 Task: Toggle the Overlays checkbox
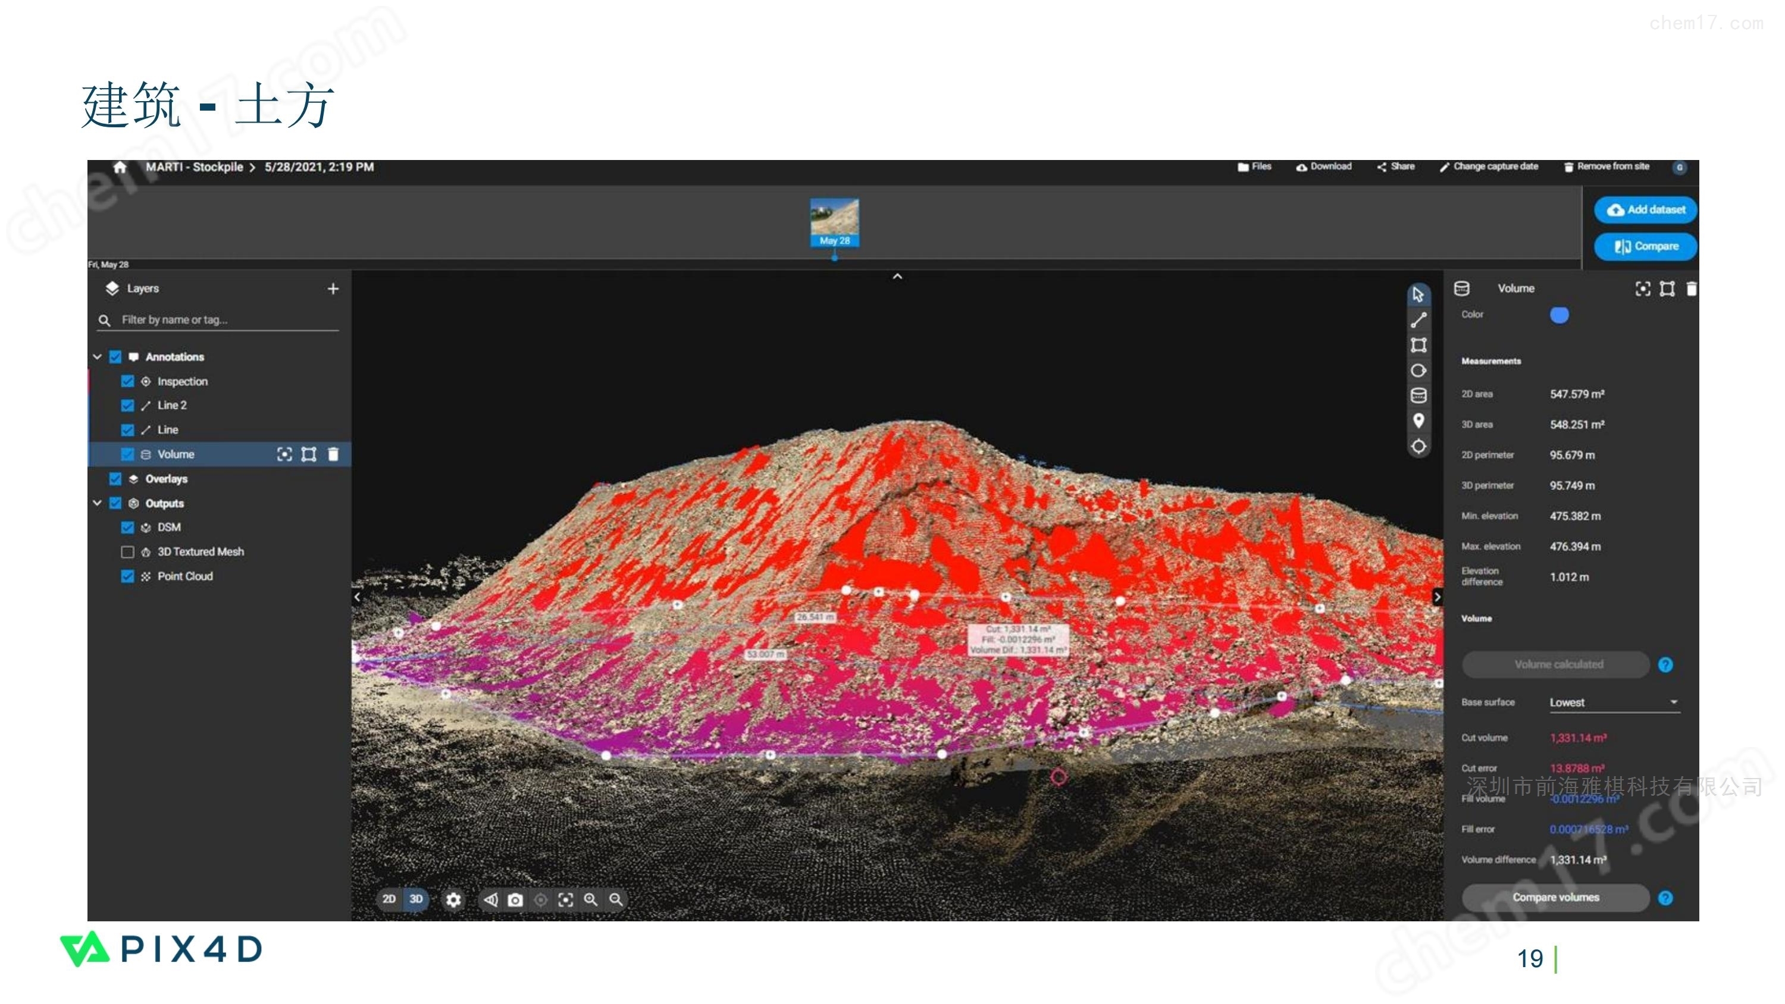tap(115, 479)
